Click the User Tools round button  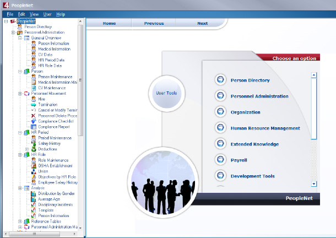click(x=166, y=93)
